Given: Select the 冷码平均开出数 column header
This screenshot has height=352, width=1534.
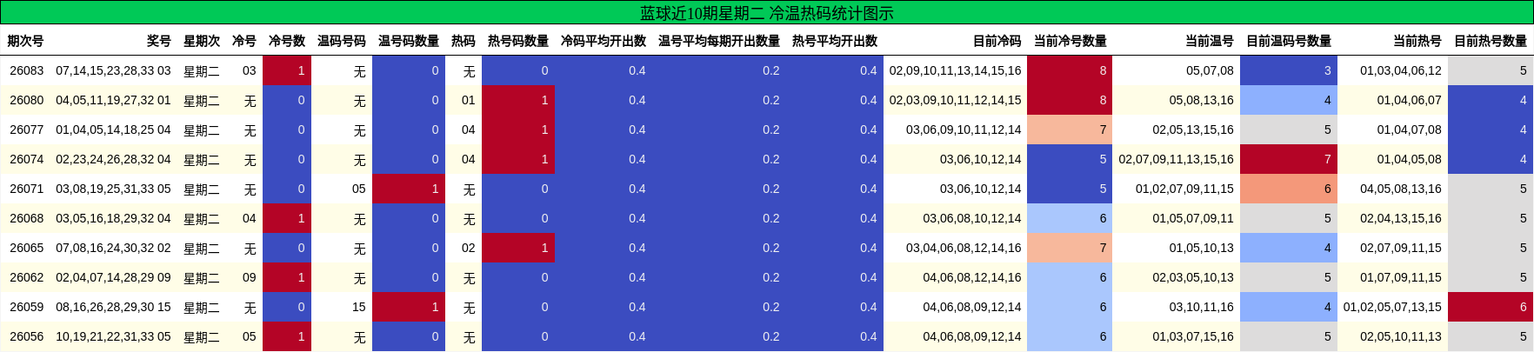Looking at the screenshot, I should 604,41.
